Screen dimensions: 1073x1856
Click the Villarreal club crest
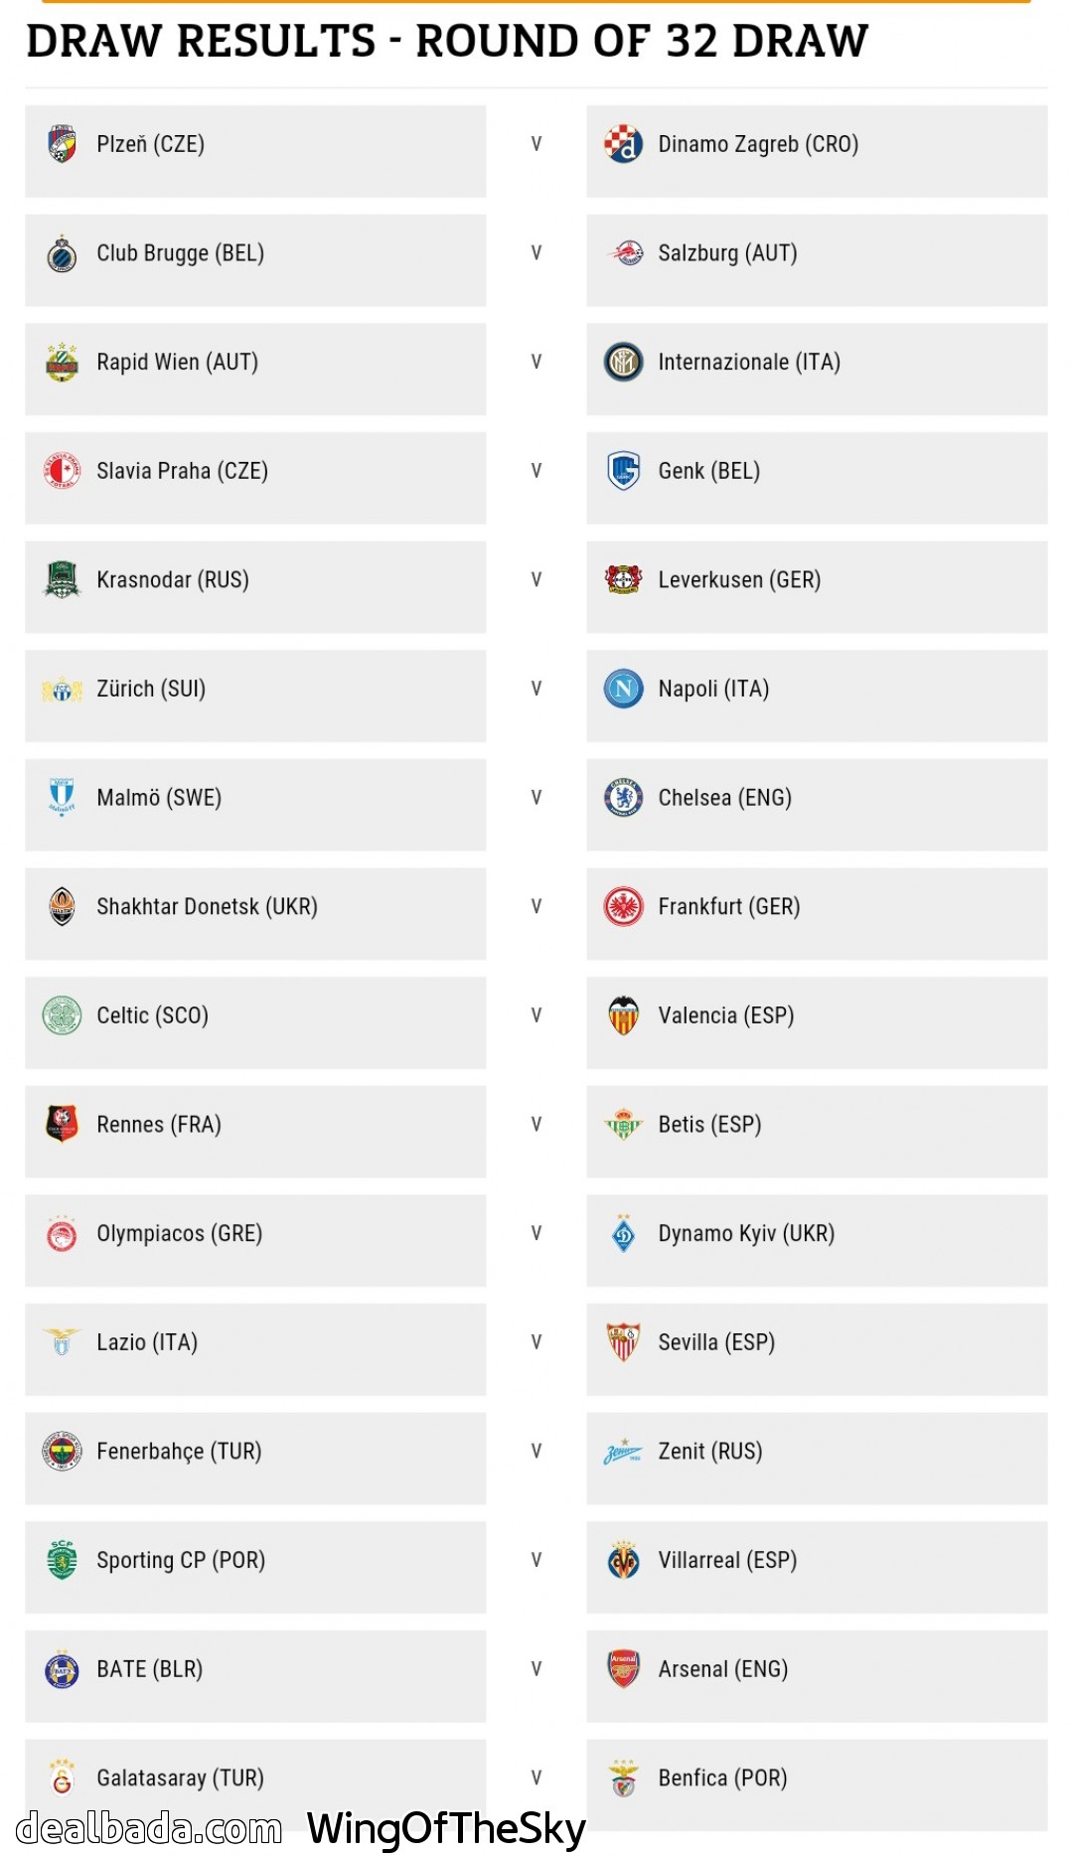click(623, 1560)
